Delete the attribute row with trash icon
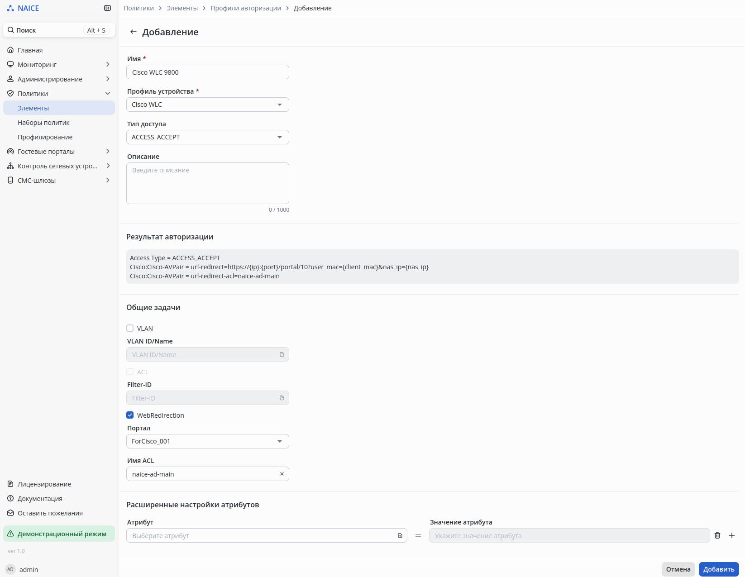745x577 pixels. click(717, 535)
